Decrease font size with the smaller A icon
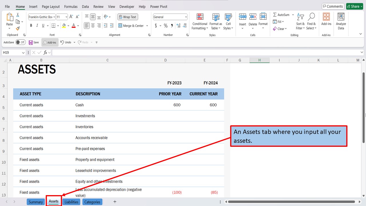Viewport: 366px width, 206px height. coord(77,17)
